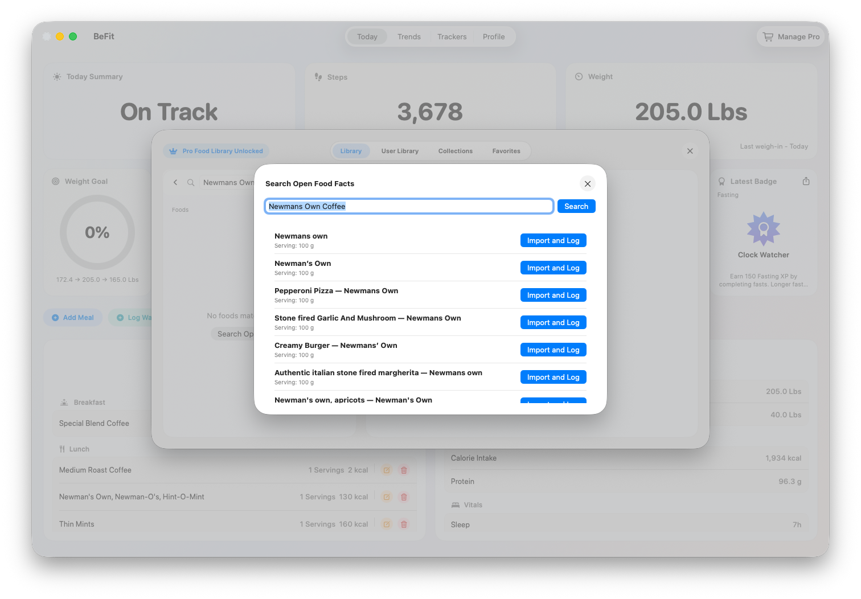
Task: Click the Pro Food Library Unlocked badge
Action: pyautogui.click(x=216, y=151)
